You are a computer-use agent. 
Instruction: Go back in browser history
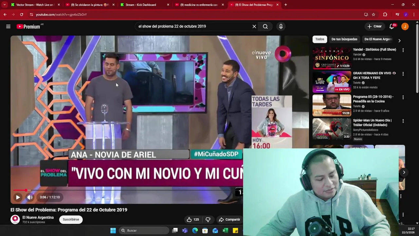[5, 14]
